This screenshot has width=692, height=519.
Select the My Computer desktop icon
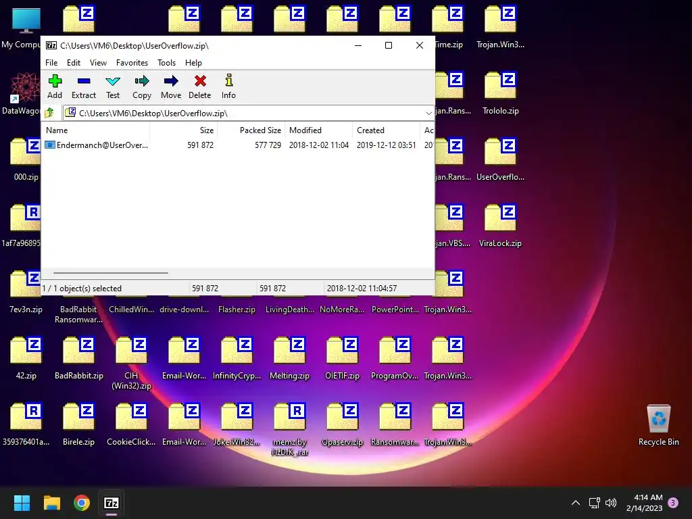[21, 28]
